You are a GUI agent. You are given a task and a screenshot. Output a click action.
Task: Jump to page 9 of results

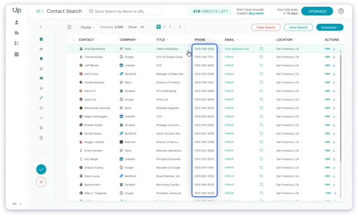pos(180,27)
